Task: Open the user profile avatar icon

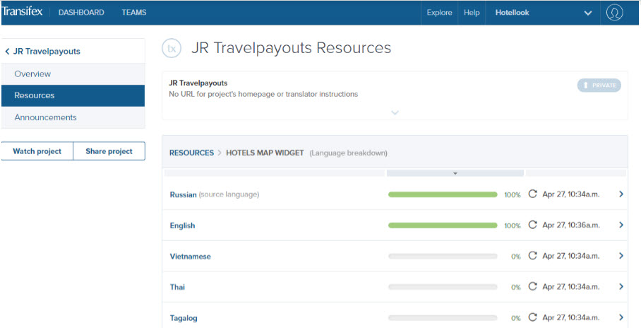Action: (x=614, y=13)
